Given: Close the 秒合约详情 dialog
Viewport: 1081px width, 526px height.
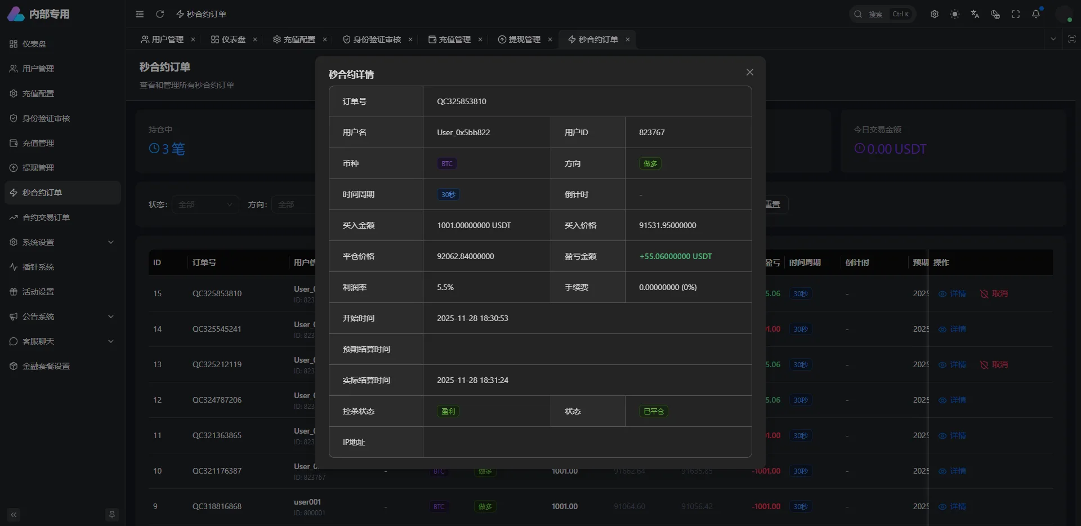Looking at the screenshot, I should pos(749,72).
